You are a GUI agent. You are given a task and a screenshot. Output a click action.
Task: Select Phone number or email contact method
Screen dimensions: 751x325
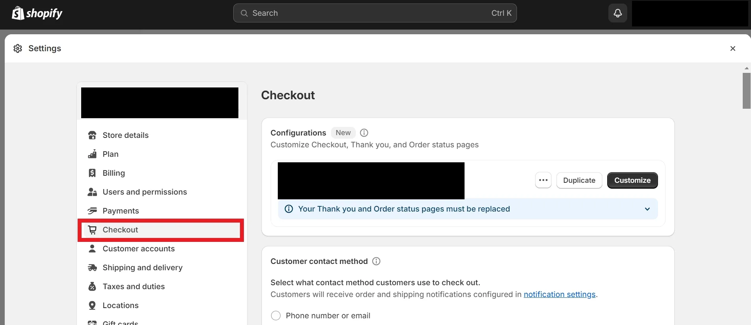click(x=275, y=315)
